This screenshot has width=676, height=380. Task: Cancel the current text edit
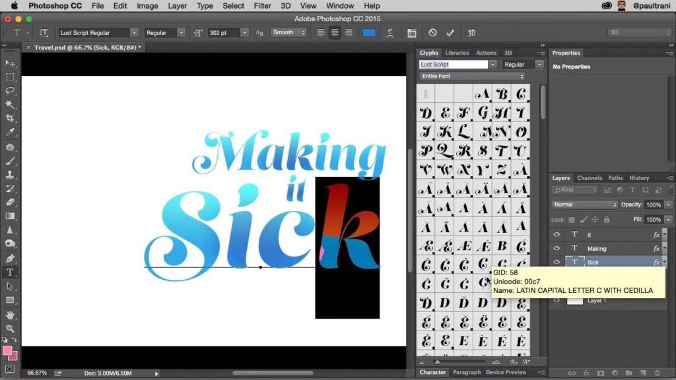(x=432, y=32)
